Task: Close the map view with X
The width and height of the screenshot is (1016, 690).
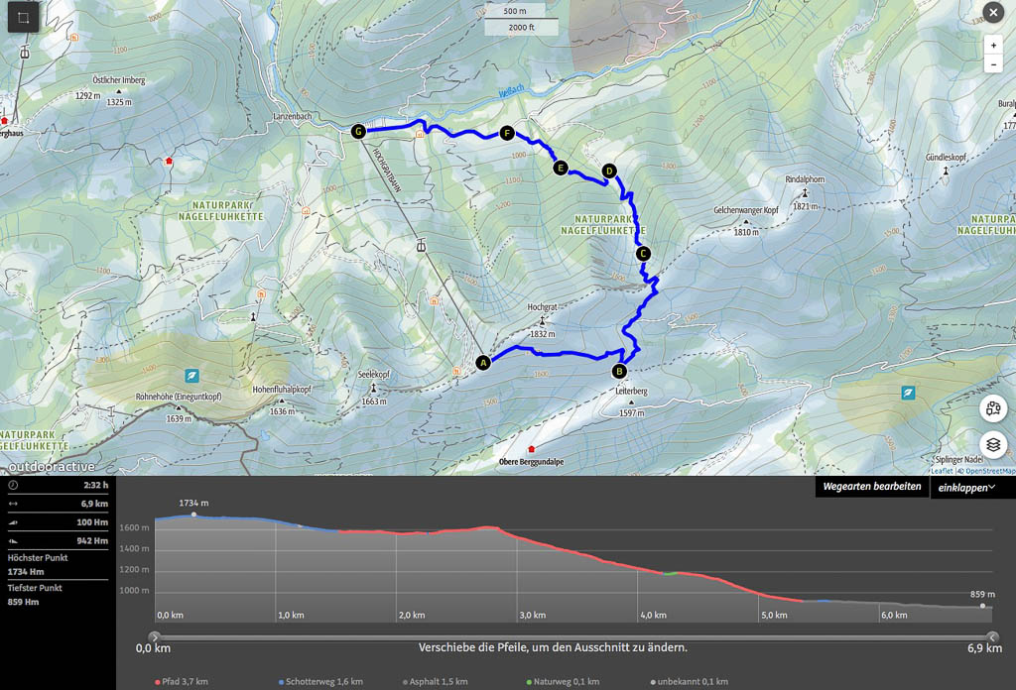Action: (x=992, y=13)
